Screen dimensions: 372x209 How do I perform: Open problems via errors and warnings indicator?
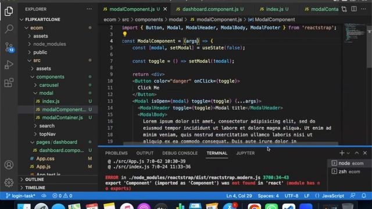pos(62,196)
